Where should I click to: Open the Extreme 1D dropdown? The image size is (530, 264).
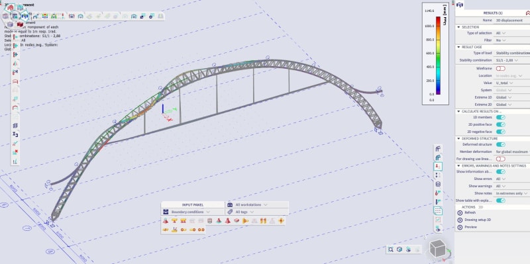coord(512,97)
